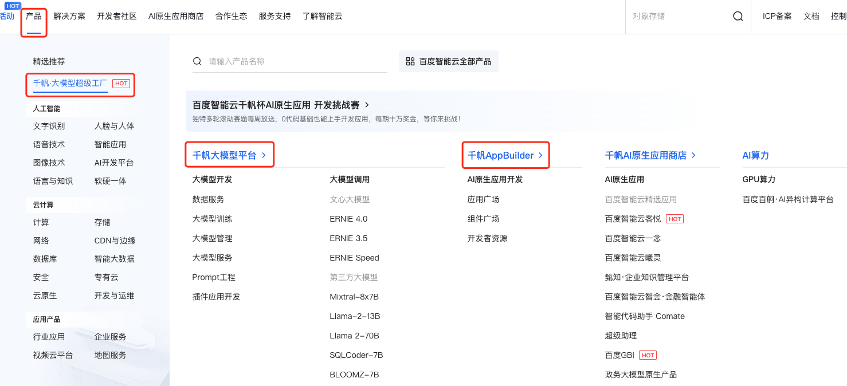Click the 大模型训练 link

(213, 219)
